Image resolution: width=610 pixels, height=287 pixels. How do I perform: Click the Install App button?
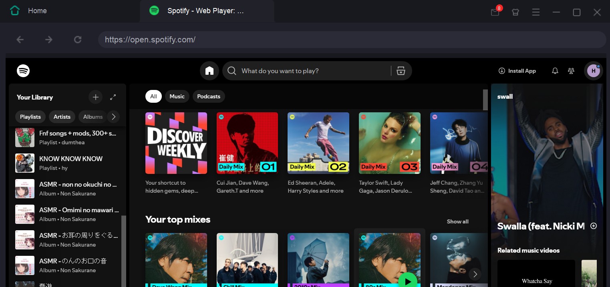tap(517, 71)
